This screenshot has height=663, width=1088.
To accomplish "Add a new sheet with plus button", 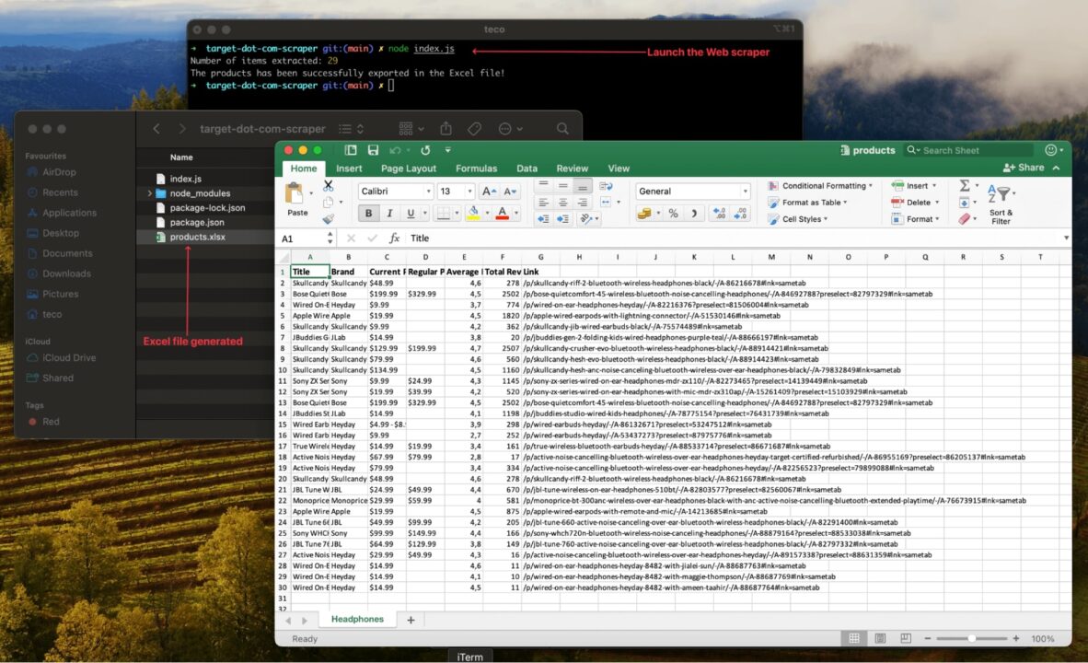I will 411,620.
